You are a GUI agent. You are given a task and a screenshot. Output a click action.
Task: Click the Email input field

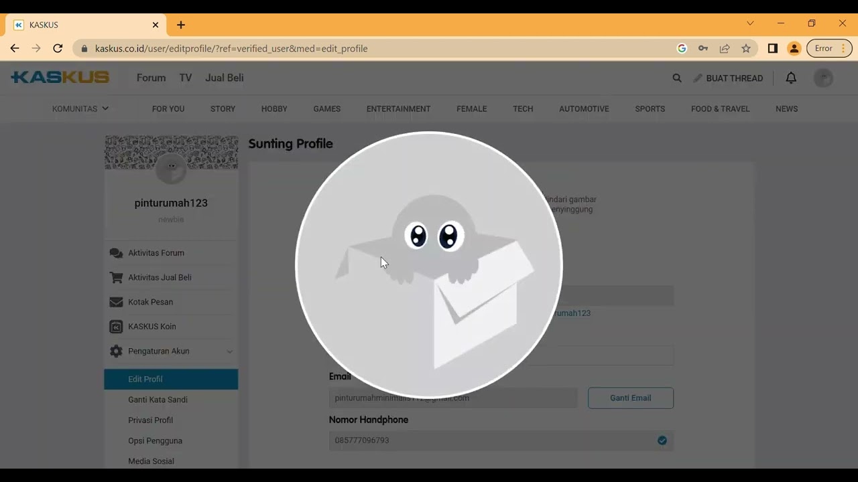tap(453, 398)
